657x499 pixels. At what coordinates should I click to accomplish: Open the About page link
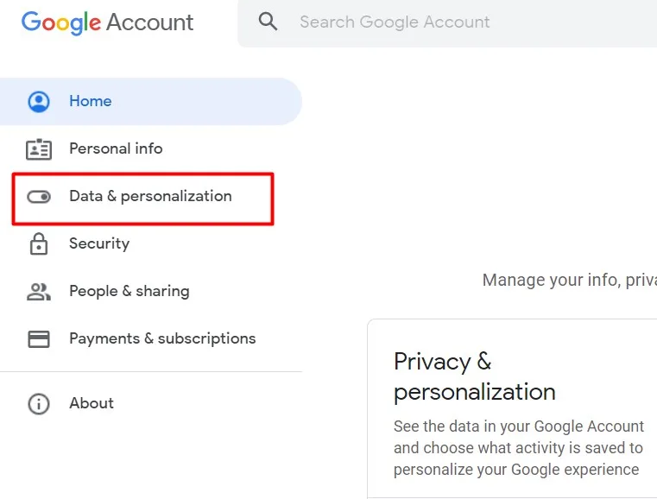92,403
